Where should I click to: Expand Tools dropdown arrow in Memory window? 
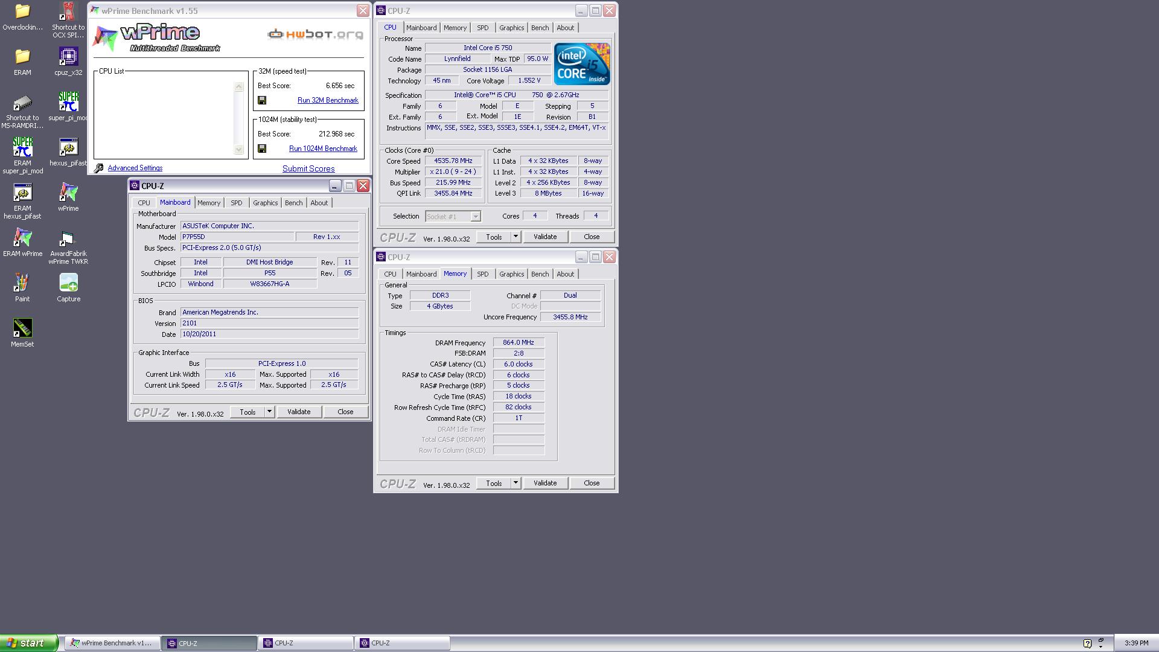(516, 483)
